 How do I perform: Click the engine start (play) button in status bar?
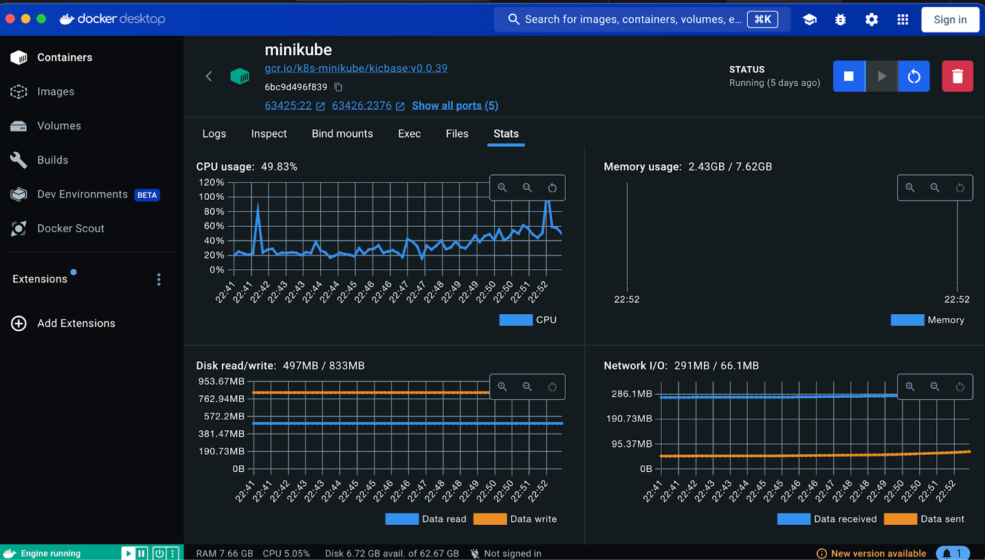[129, 553]
